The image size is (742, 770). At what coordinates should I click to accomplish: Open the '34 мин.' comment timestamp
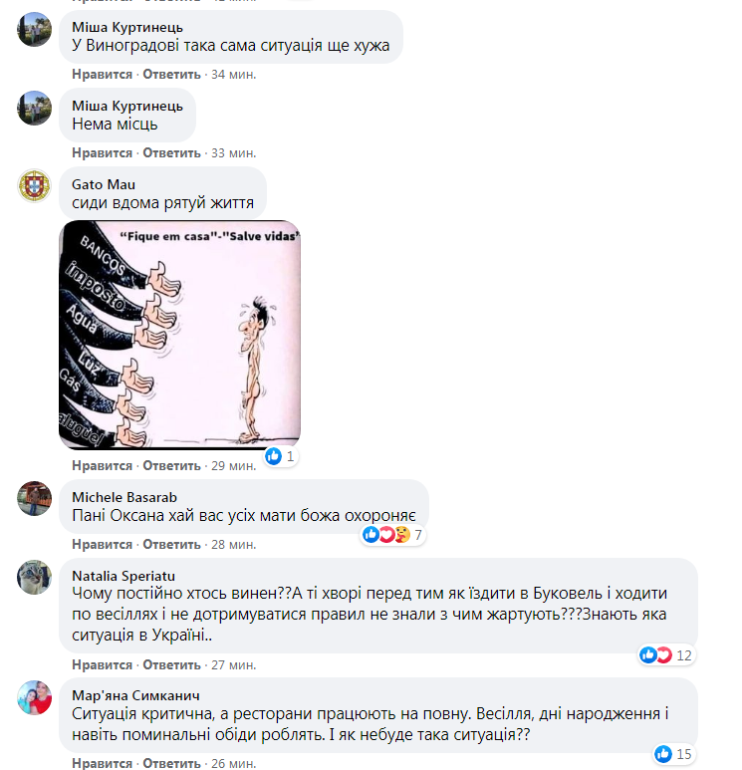(234, 75)
